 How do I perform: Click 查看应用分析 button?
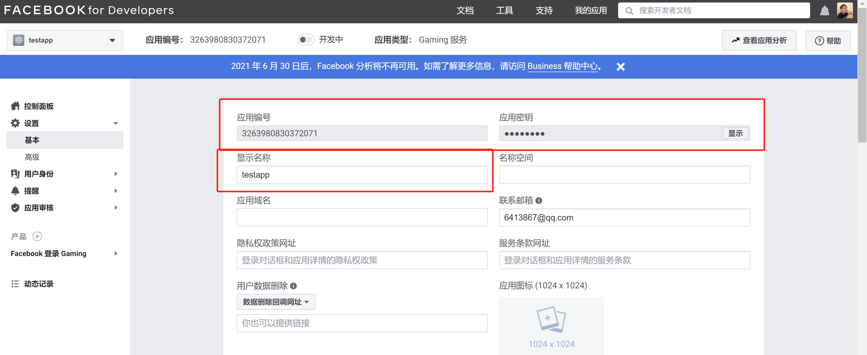759,40
